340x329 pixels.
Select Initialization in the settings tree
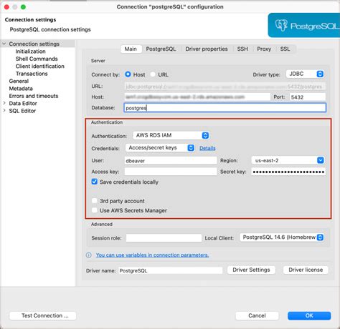(31, 51)
